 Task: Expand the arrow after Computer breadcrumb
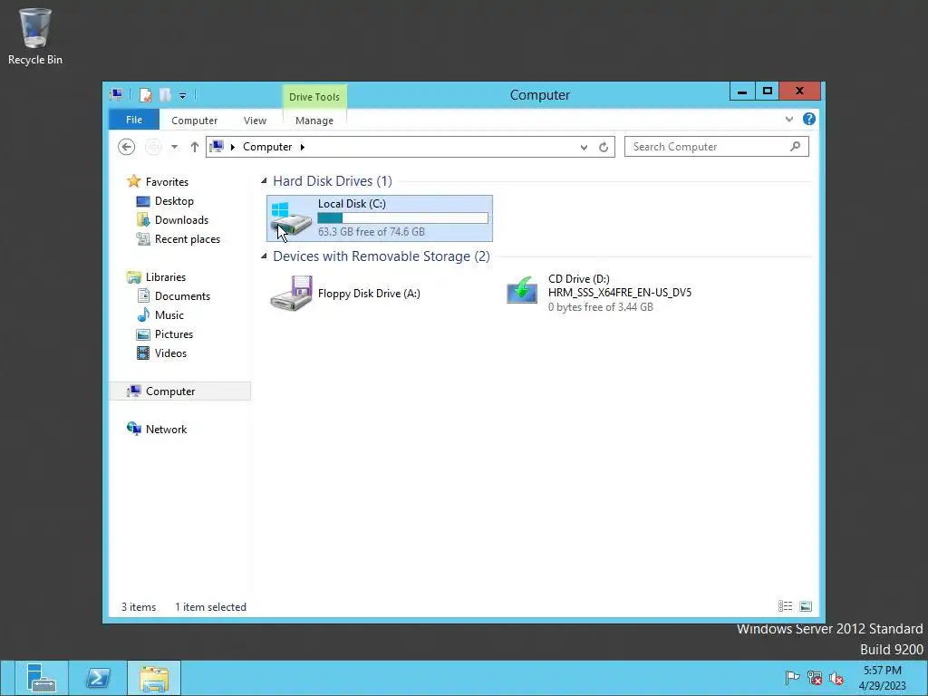coord(303,147)
